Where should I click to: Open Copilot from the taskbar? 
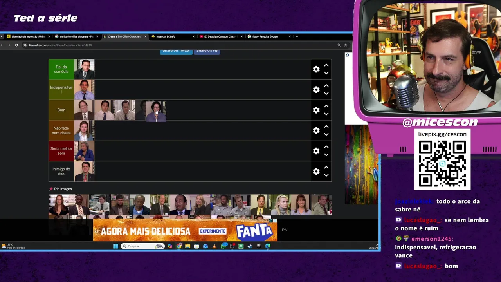click(x=169, y=246)
